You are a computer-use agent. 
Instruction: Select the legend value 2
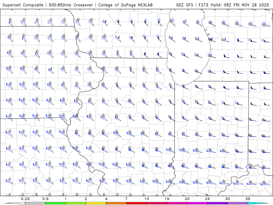86,199
